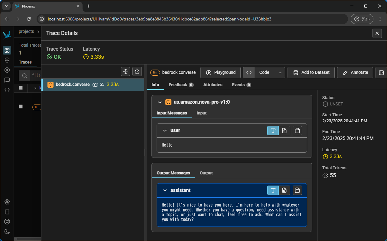Open the Datasets icon in sidebar

tap(7, 60)
